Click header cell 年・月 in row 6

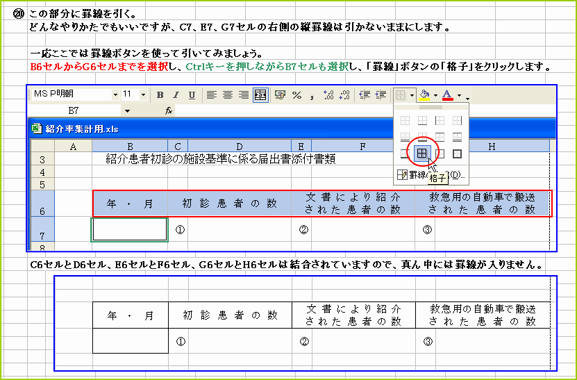click(x=130, y=204)
